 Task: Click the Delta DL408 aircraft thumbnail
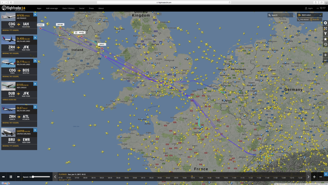coord(8,40)
